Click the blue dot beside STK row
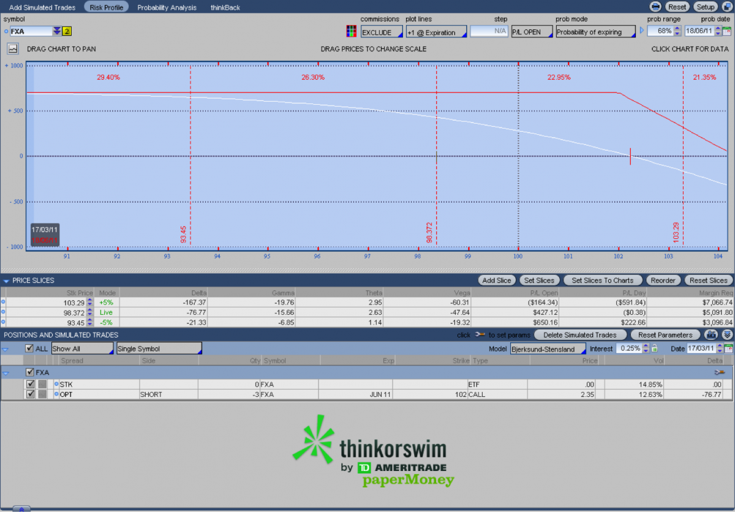This screenshot has width=735, height=512. [56, 384]
